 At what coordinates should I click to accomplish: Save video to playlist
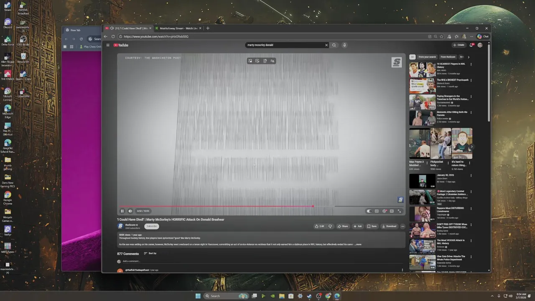pyautogui.click(x=372, y=226)
